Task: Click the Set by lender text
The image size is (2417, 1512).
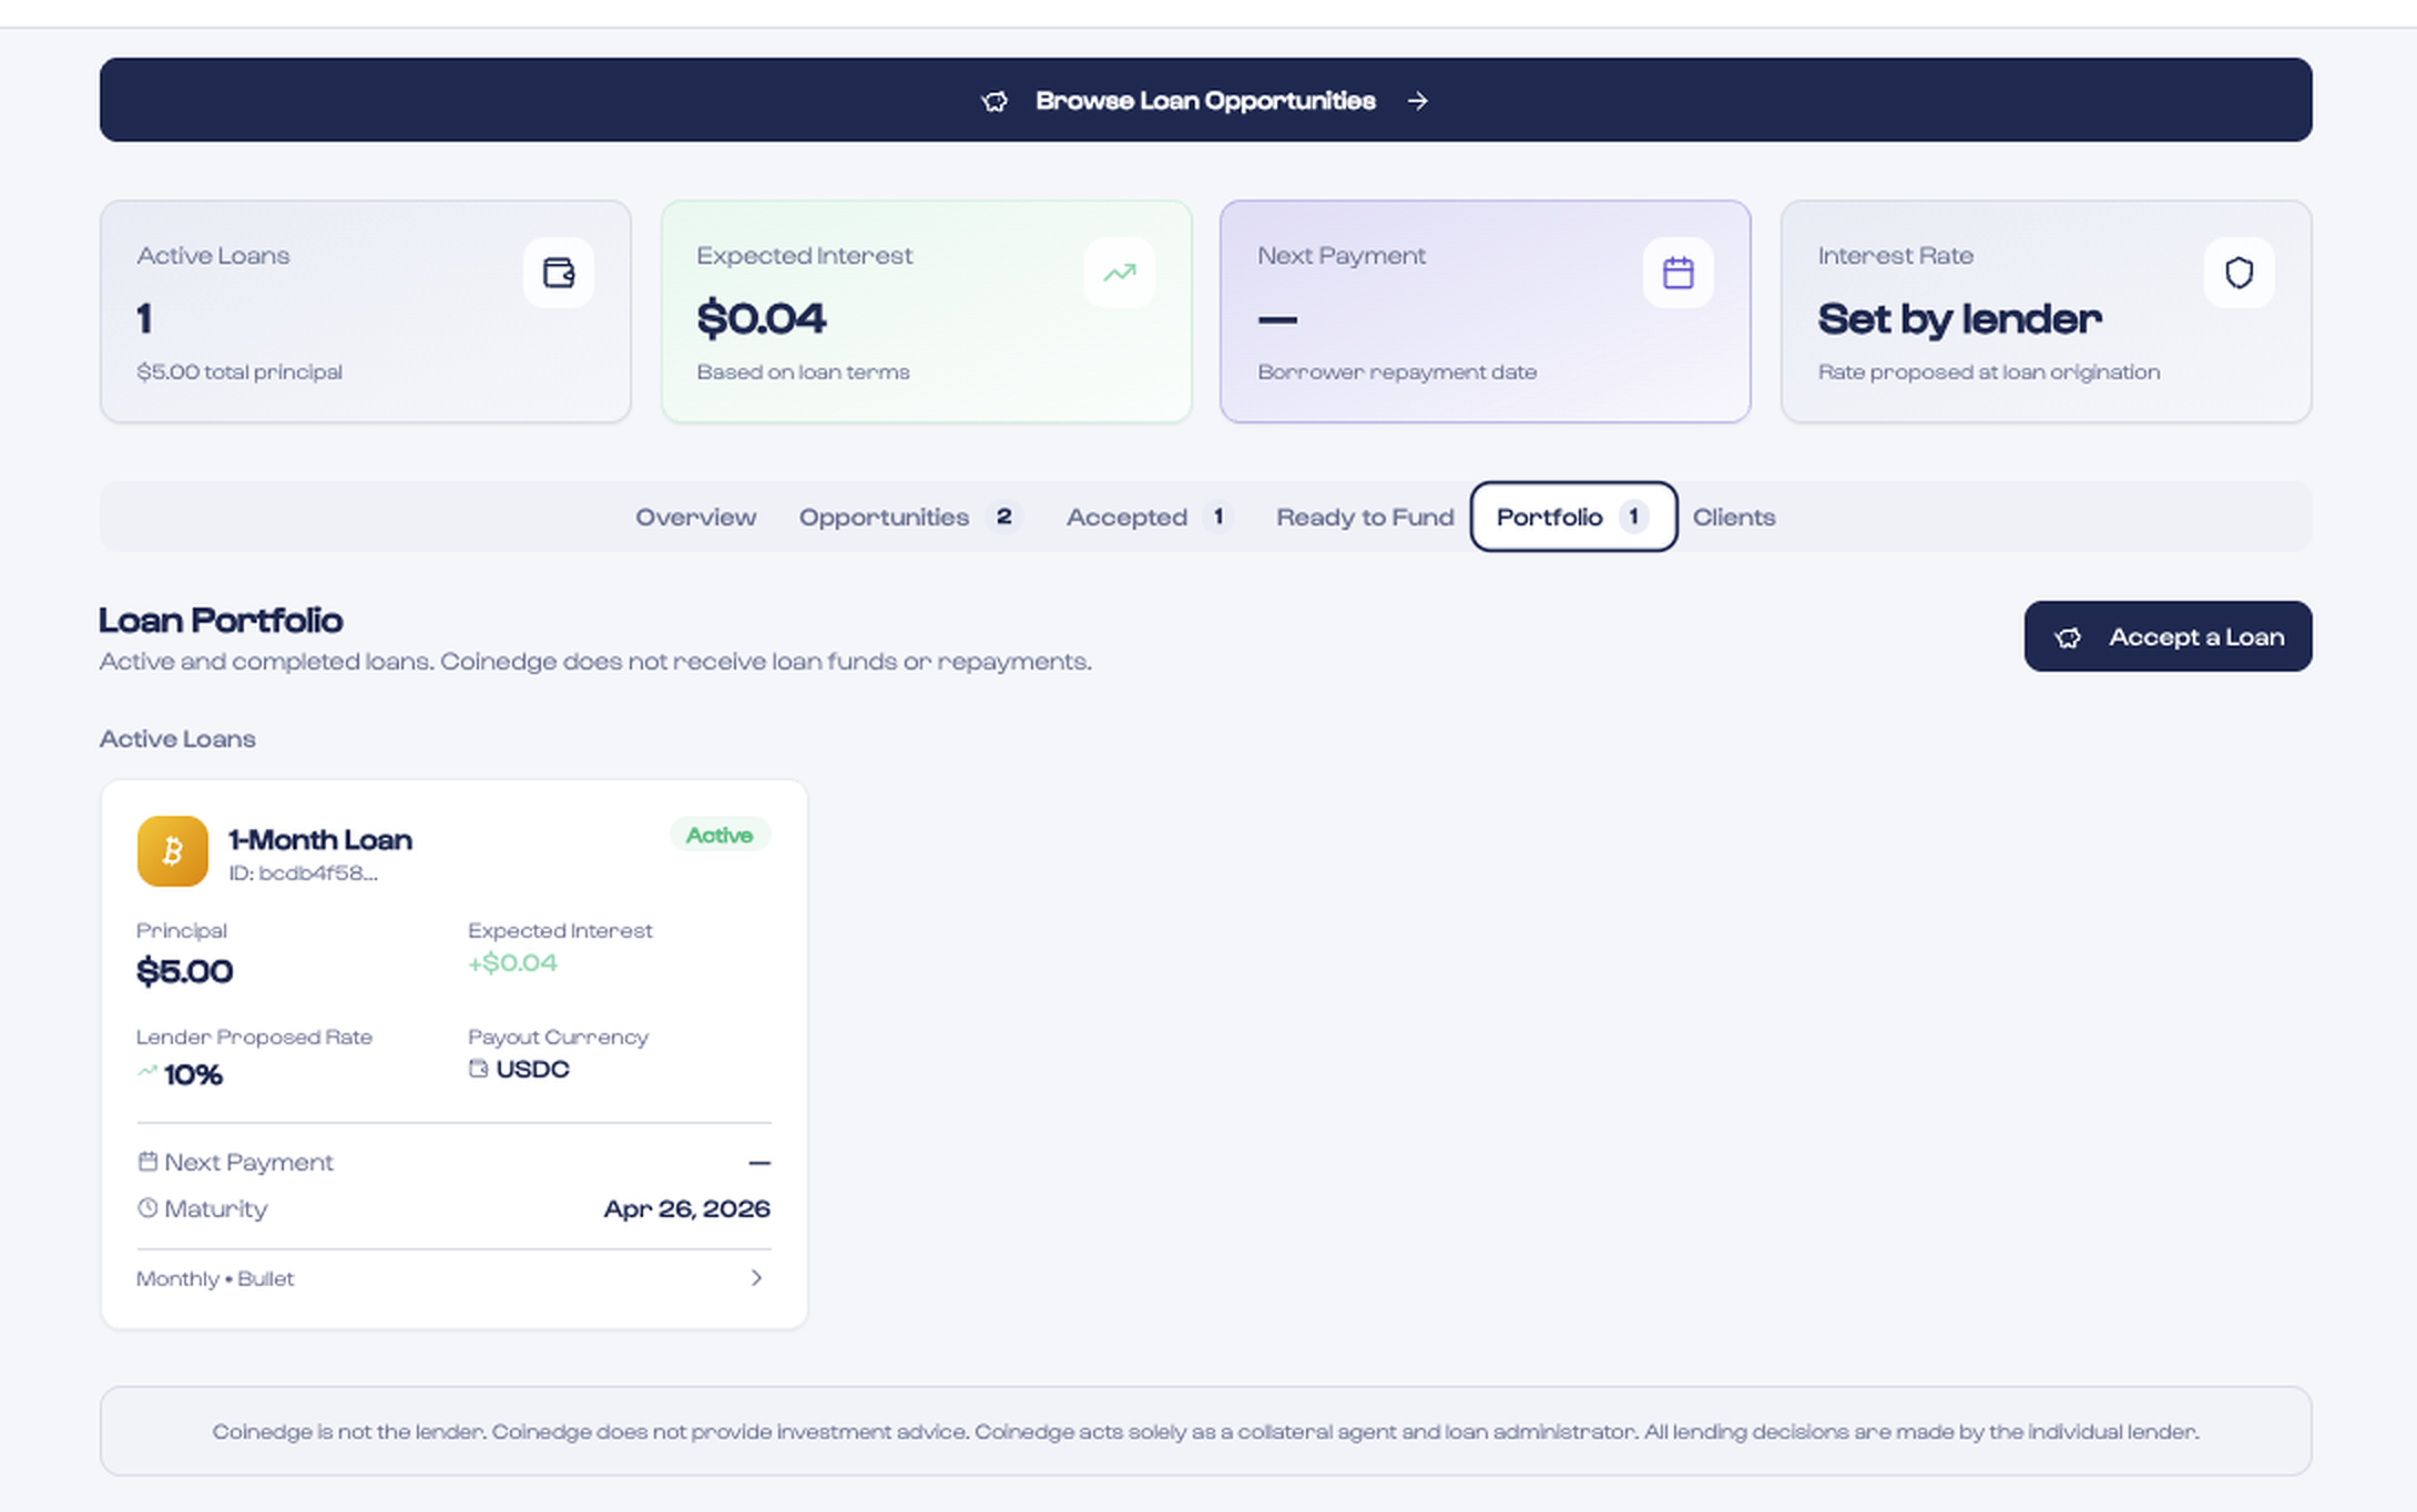Action: pyautogui.click(x=1959, y=319)
